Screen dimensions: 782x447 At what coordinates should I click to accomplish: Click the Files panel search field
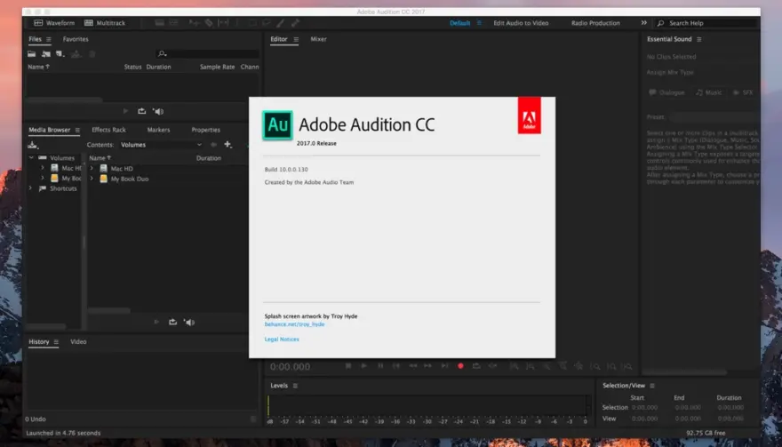pos(207,53)
